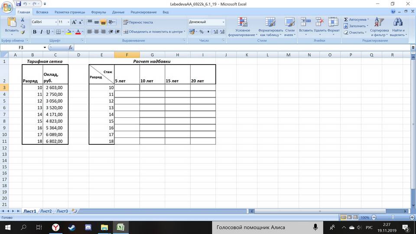This screenshot has height=234, width=416.
Task: Open Заполнить fill menu
Action: [x=356, y=26]
